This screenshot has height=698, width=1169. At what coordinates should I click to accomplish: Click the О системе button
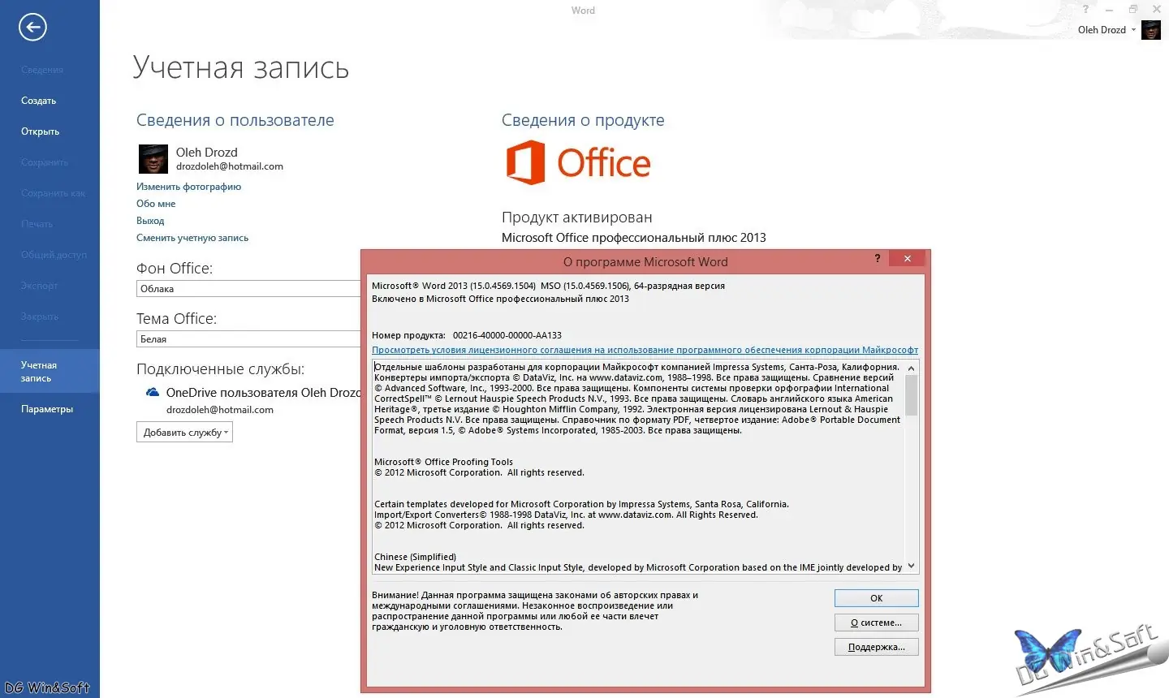coord(876,623)
